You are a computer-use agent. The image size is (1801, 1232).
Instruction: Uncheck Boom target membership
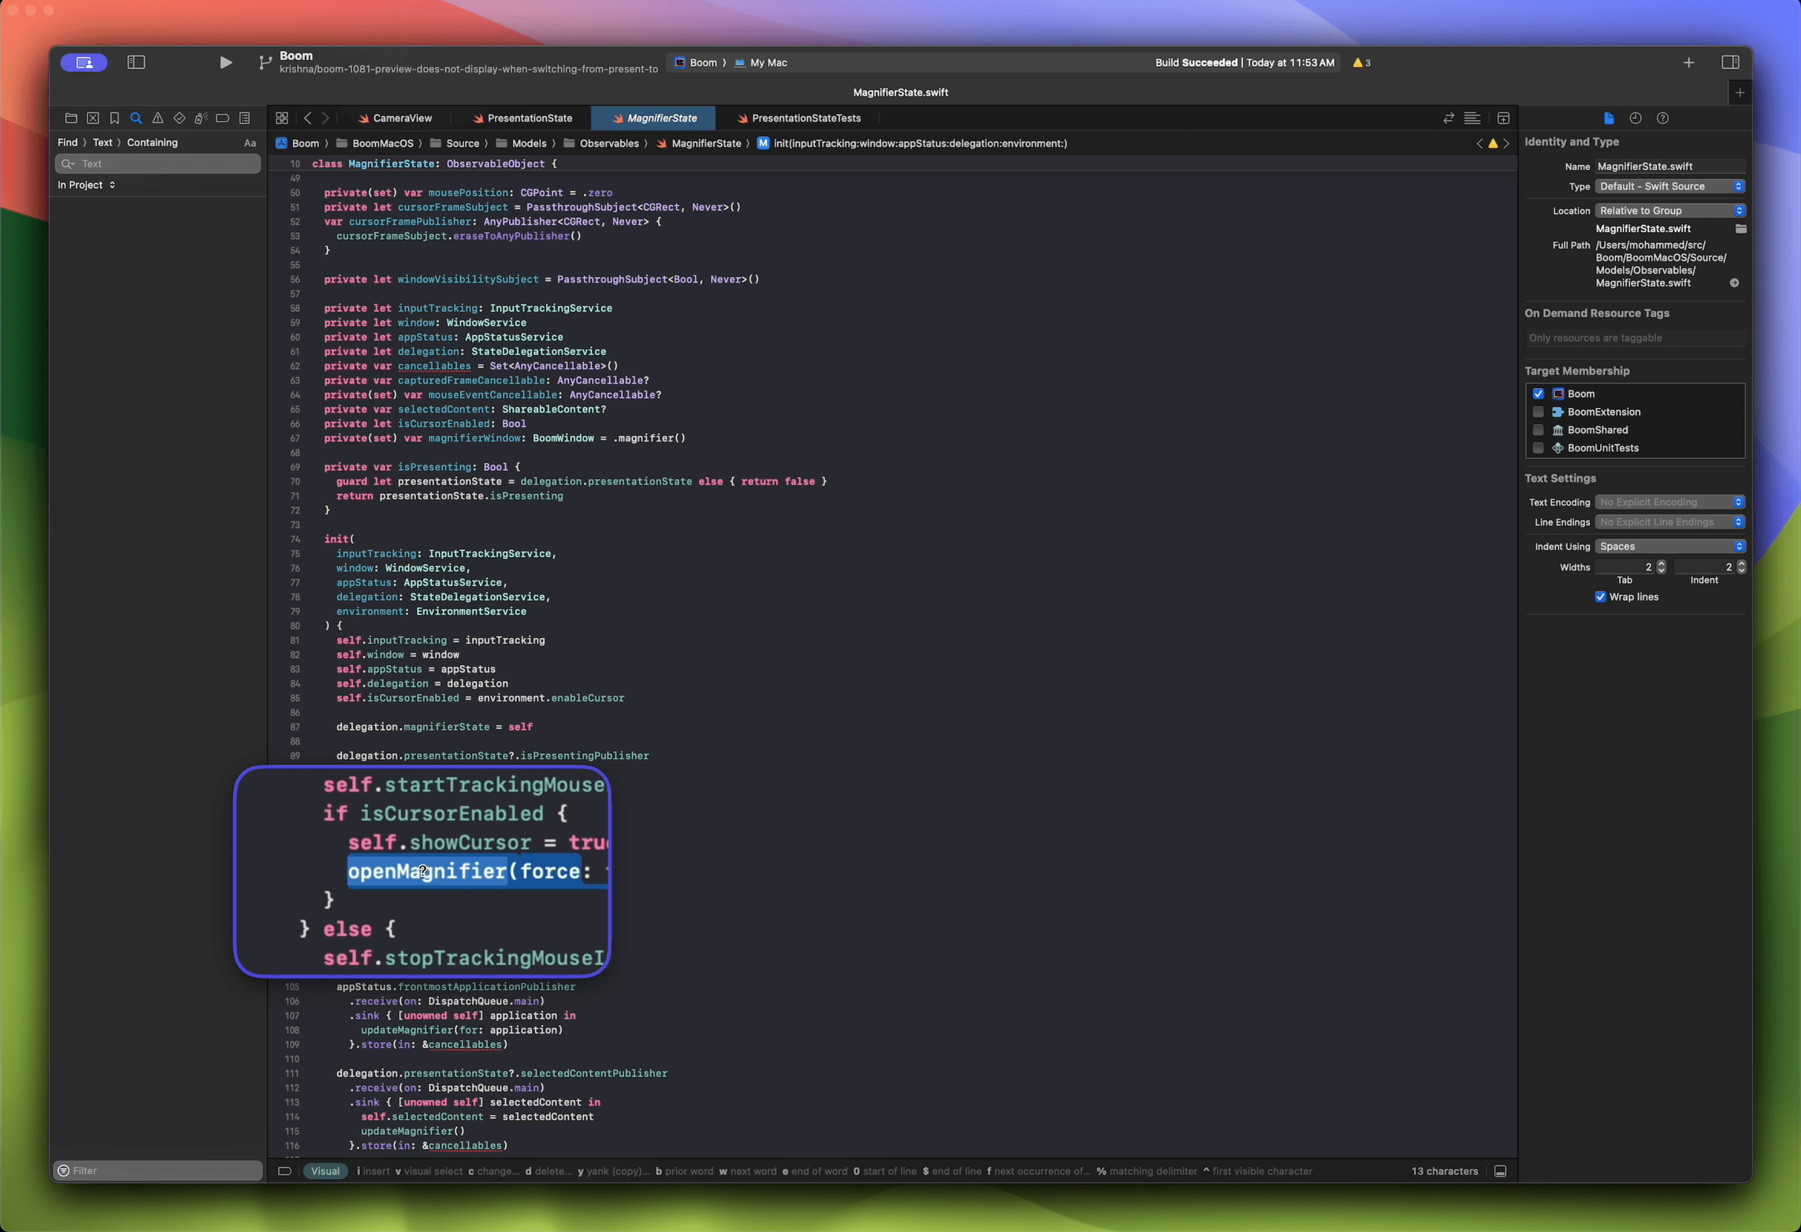[1538, 394]
